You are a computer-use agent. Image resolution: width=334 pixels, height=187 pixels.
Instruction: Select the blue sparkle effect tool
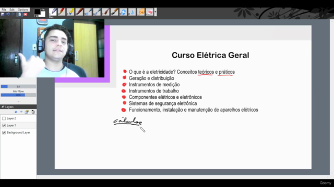(123, 12)
